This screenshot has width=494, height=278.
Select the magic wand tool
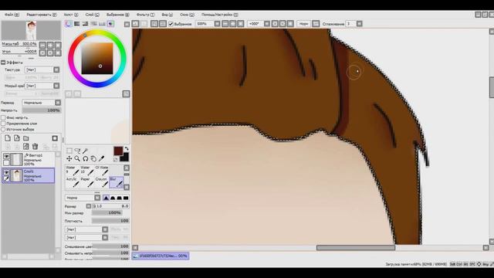[85, 151]
